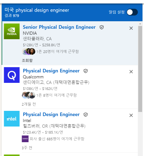
Task: Click the NVIDIA company name text
Action: click(30, 33)
